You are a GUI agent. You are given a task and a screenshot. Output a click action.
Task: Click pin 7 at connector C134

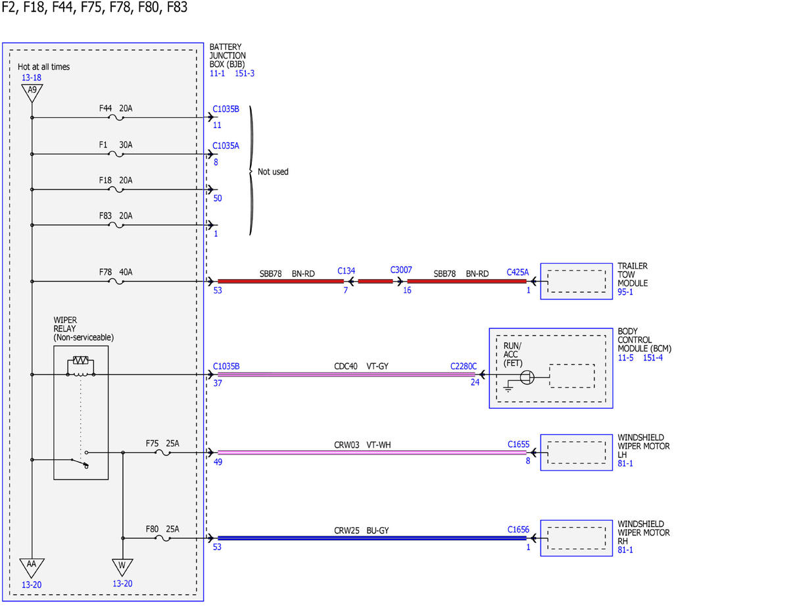coord(345,290)
